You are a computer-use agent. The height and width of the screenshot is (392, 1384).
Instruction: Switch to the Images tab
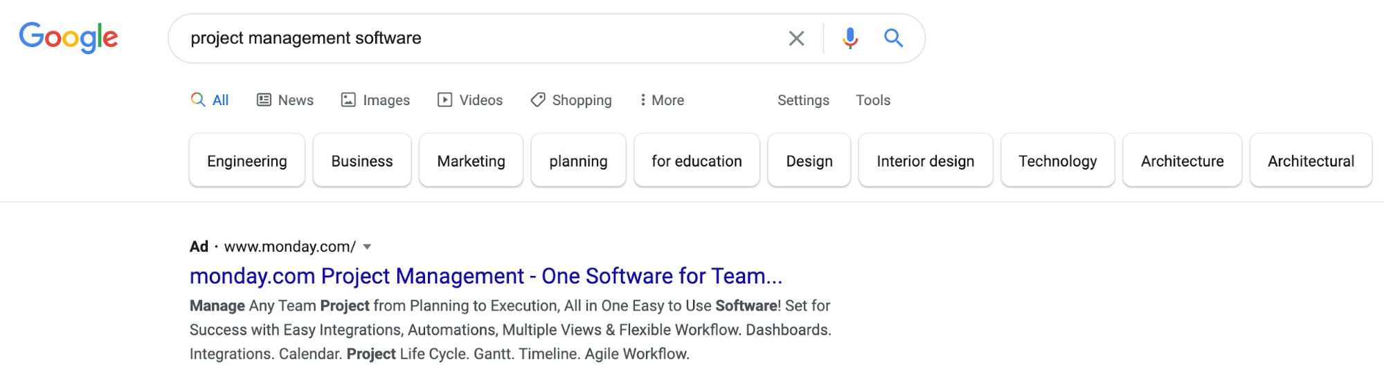[375, 100]
